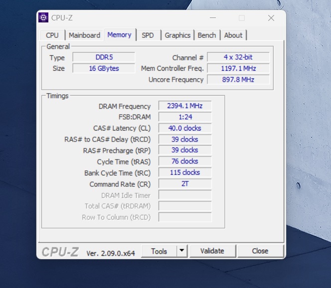This screenshot has width=331, height=288.
Task: Click the empty DRAM Idle Timer field
Action: [x=185, y=195]
